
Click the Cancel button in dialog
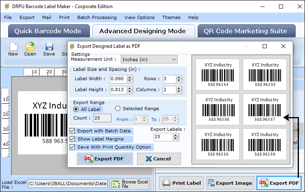[159, 159]
